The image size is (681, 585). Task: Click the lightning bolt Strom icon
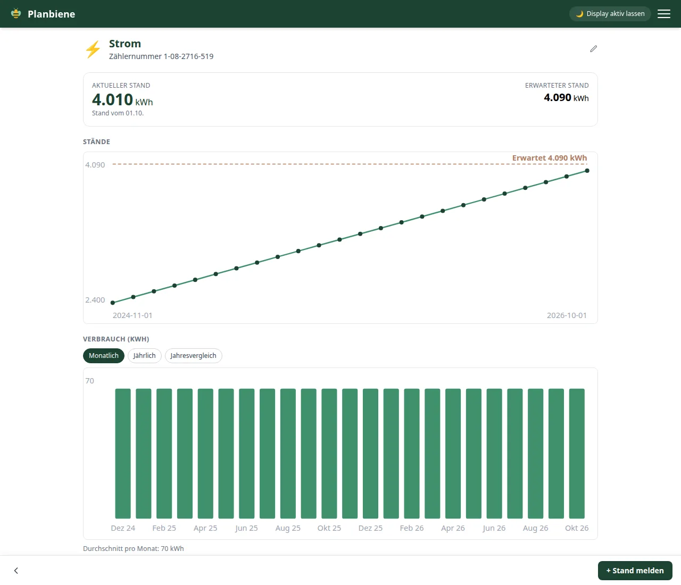(x=93, y=49)
